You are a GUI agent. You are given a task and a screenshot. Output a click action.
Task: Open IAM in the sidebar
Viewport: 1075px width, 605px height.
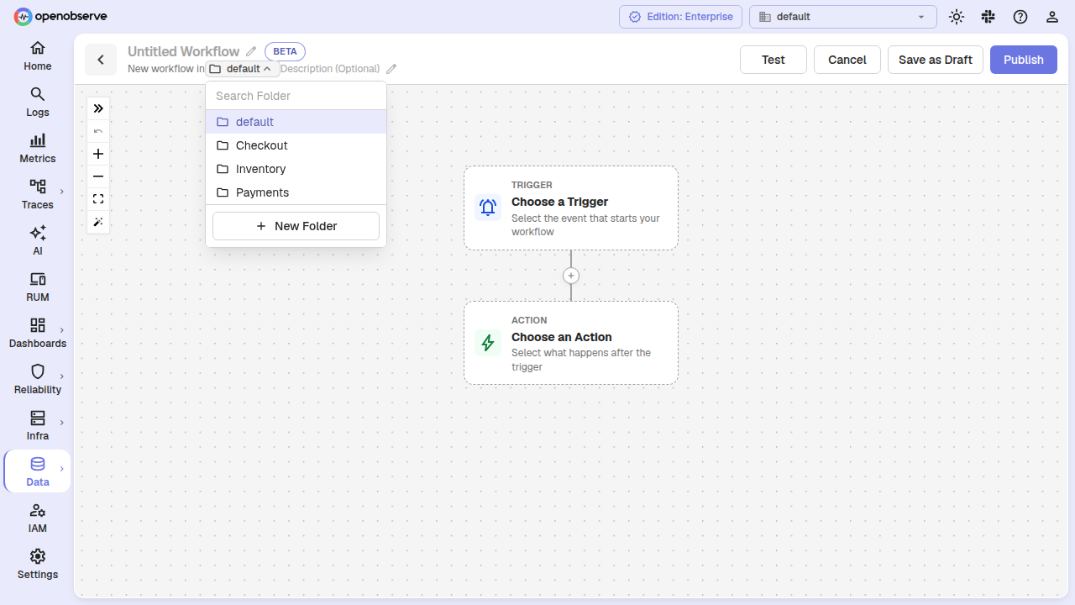[37, 518]
